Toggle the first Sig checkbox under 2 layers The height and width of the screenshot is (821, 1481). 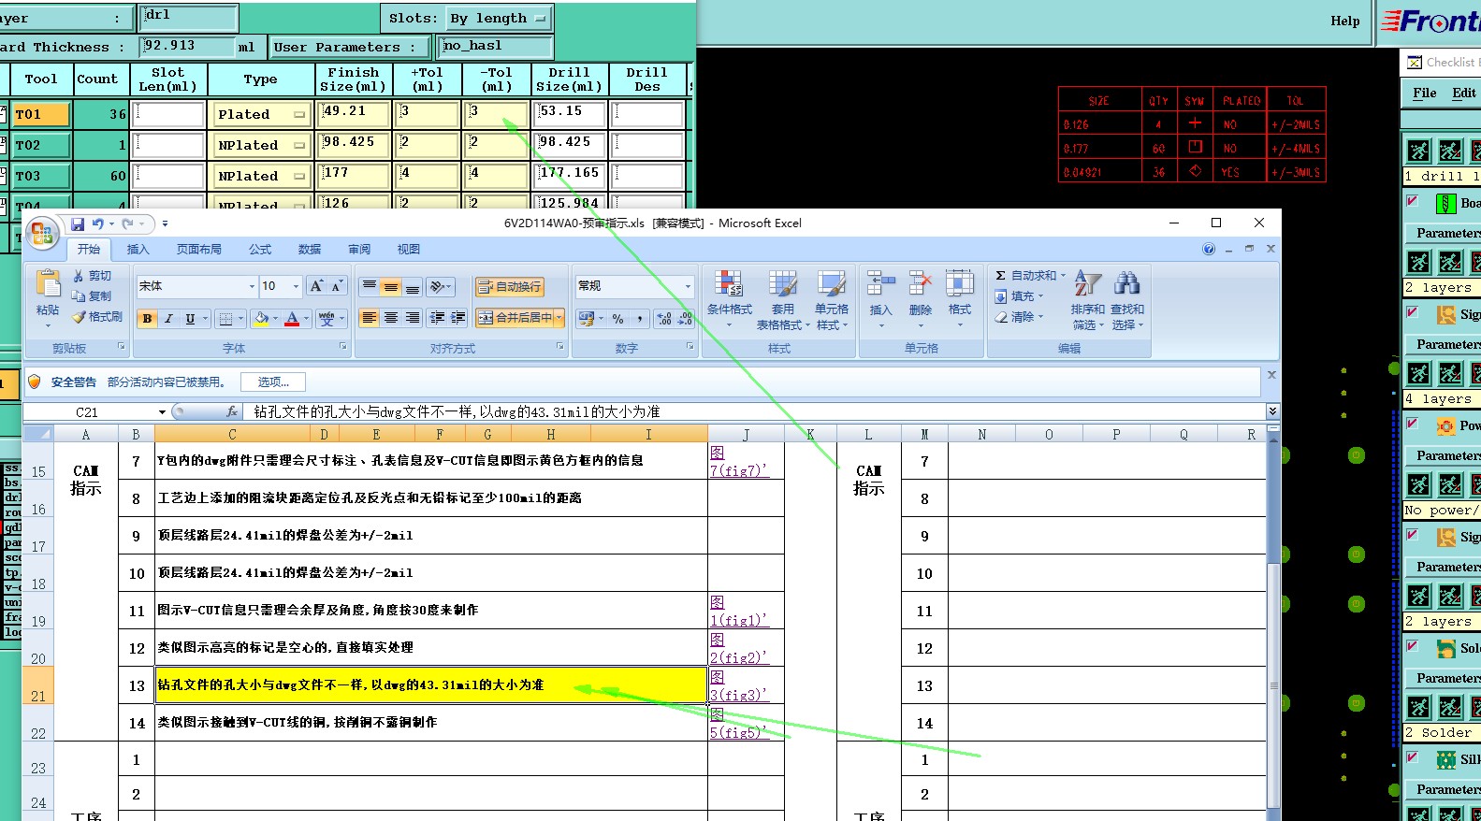[1413, 313]
